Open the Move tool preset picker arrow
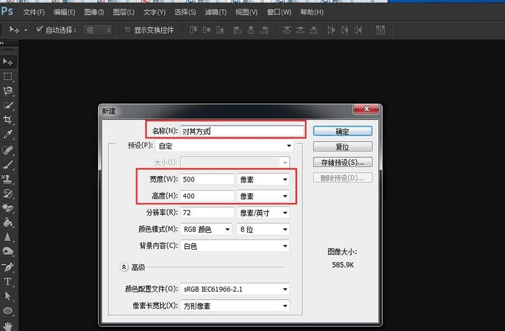Image resolution: width=505 pixels, height=331 pixels. (x=25, y=30)
